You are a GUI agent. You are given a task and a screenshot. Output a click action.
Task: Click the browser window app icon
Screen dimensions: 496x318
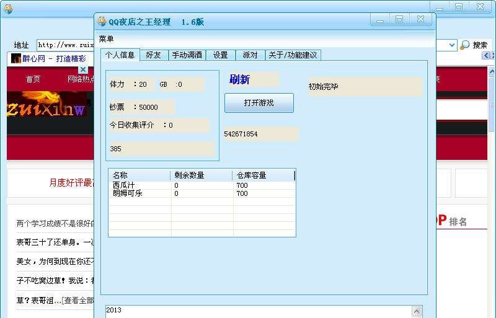[x=9, y=9]
